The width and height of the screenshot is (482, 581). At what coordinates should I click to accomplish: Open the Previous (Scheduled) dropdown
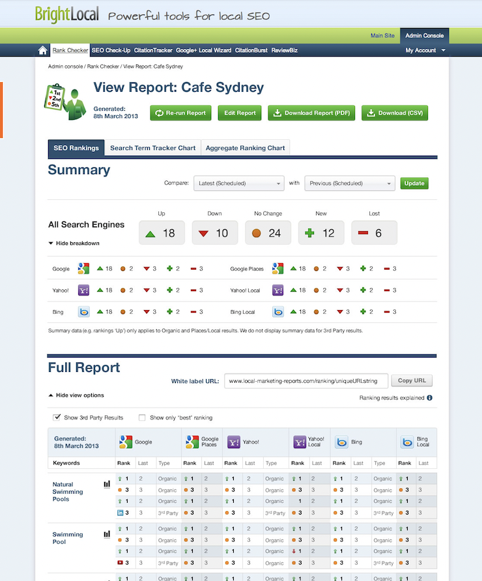350,183
